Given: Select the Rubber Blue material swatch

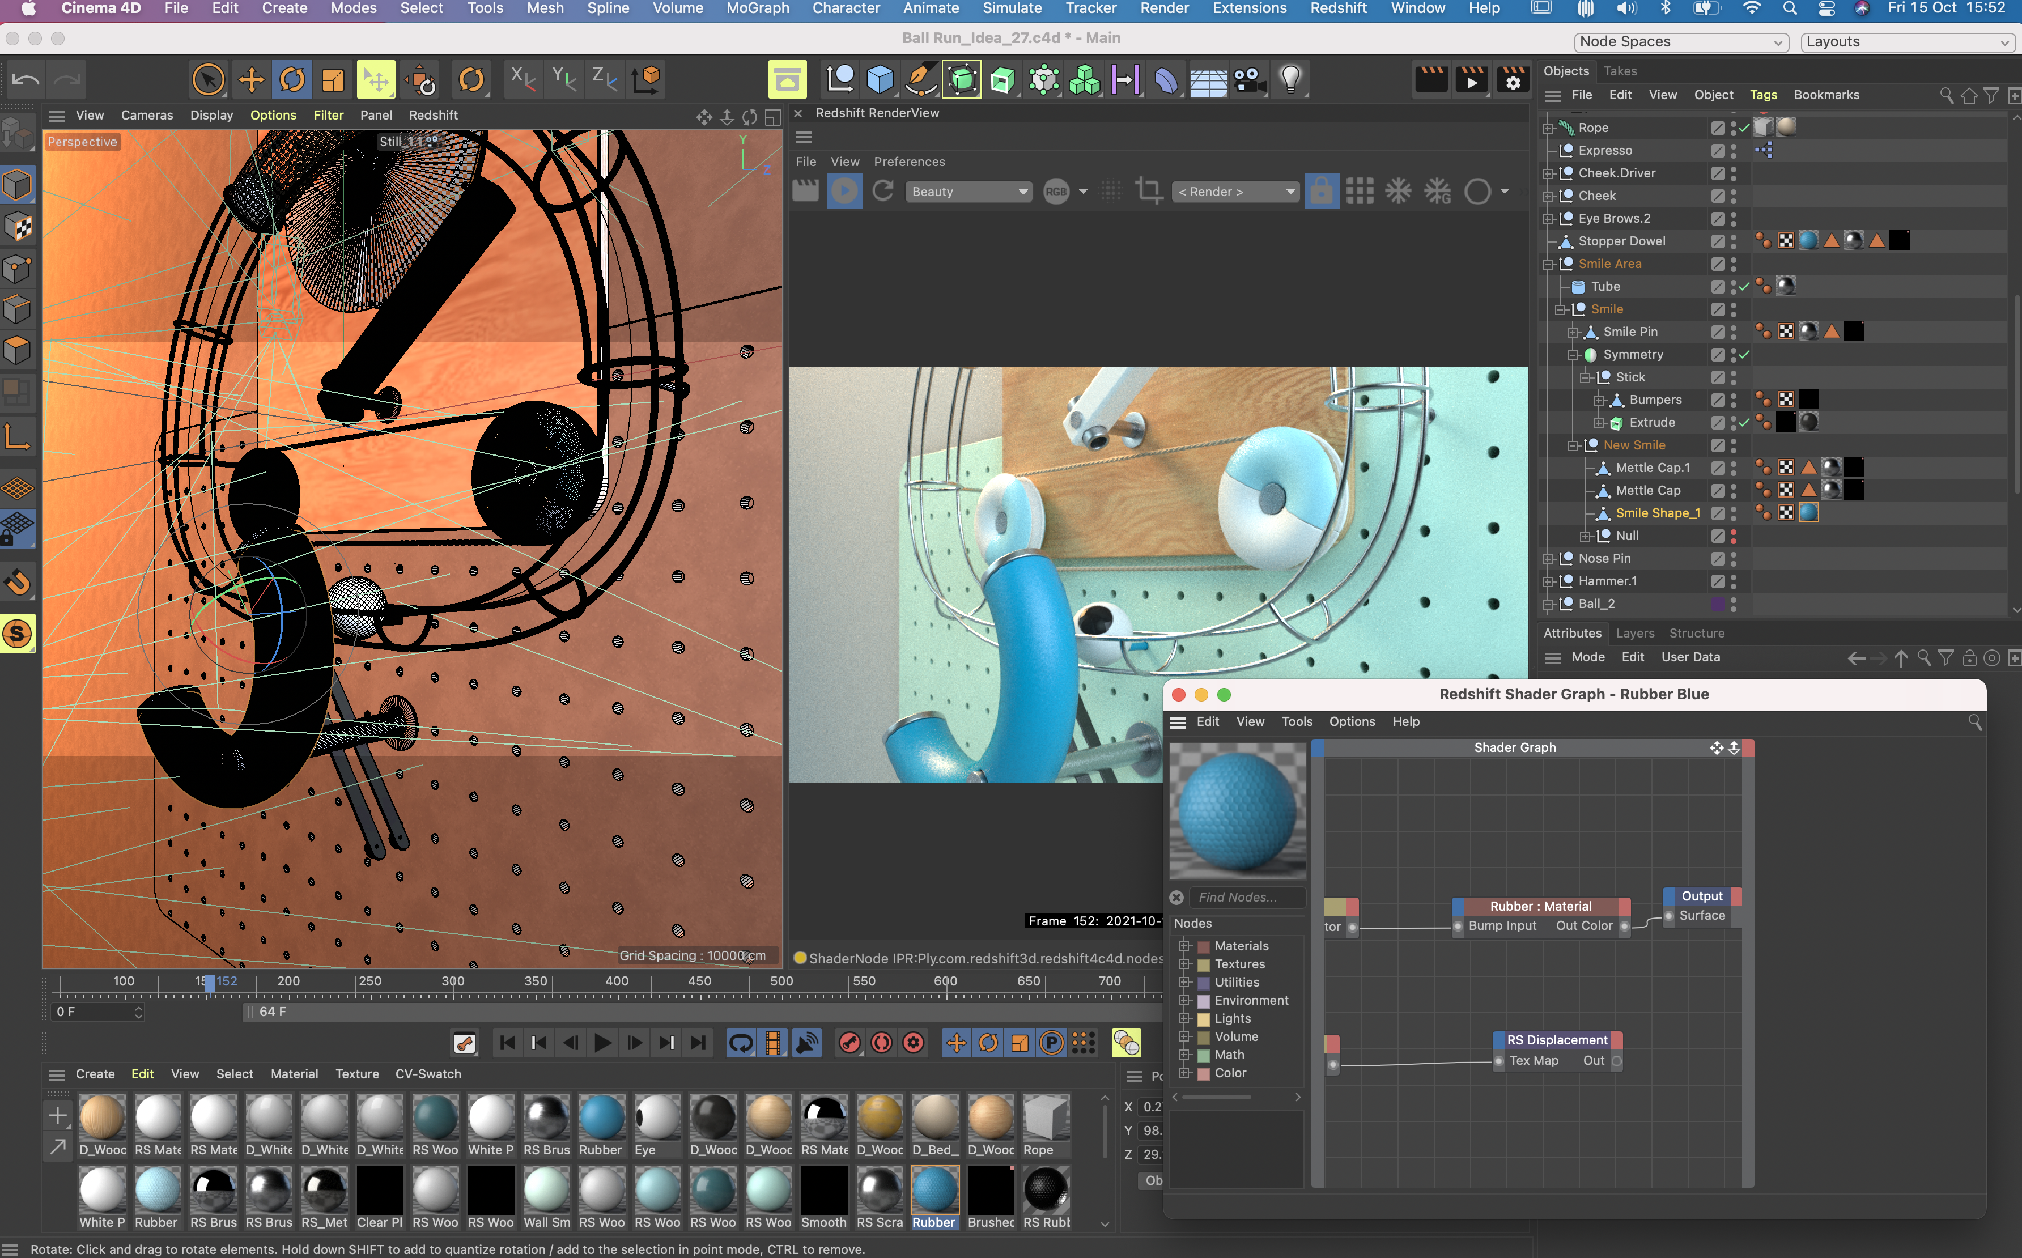Looking at the screenshot, I should click(x=933, y=1190).
